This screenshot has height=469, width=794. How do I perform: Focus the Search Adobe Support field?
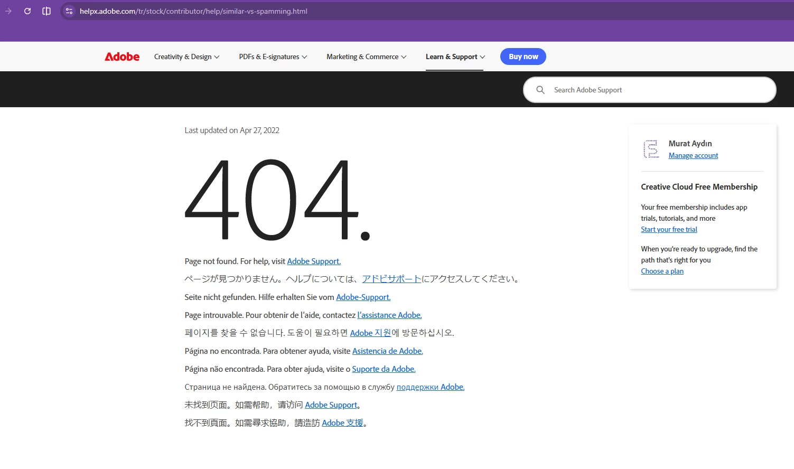click(x=650, y=90)
